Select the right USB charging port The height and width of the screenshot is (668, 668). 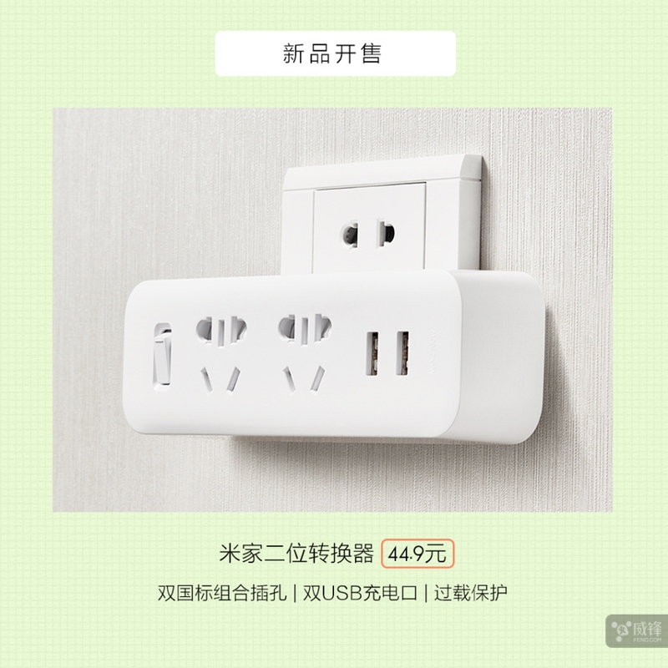tap(402, 353)
